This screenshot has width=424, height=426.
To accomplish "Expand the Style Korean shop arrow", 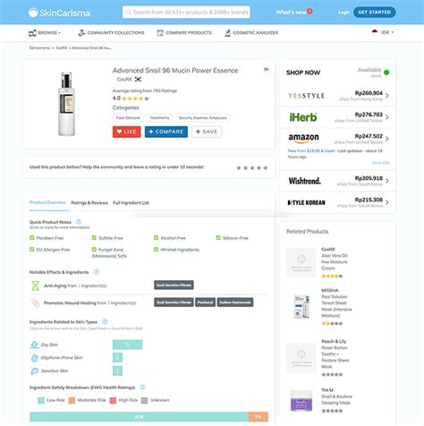I will point(387,202).
